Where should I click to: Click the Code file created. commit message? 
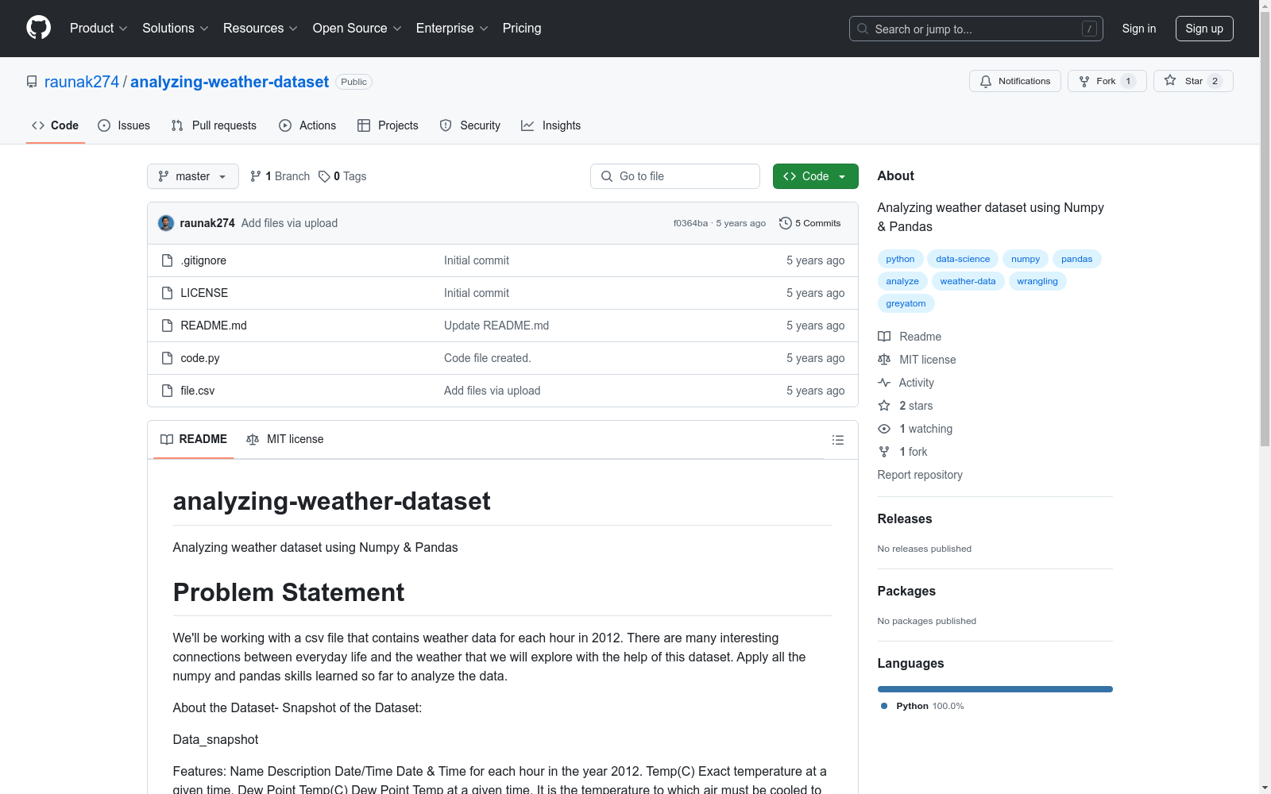tap(487, 358)
